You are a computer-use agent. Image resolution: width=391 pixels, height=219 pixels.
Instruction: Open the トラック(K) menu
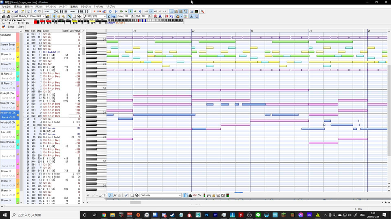tap(86, 7)
